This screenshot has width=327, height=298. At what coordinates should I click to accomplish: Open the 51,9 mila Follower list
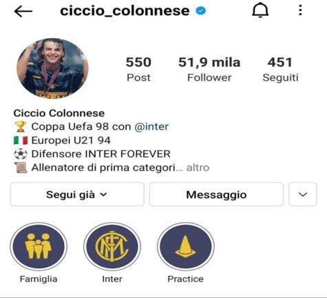pyautogui.click(x=209, y=69)
